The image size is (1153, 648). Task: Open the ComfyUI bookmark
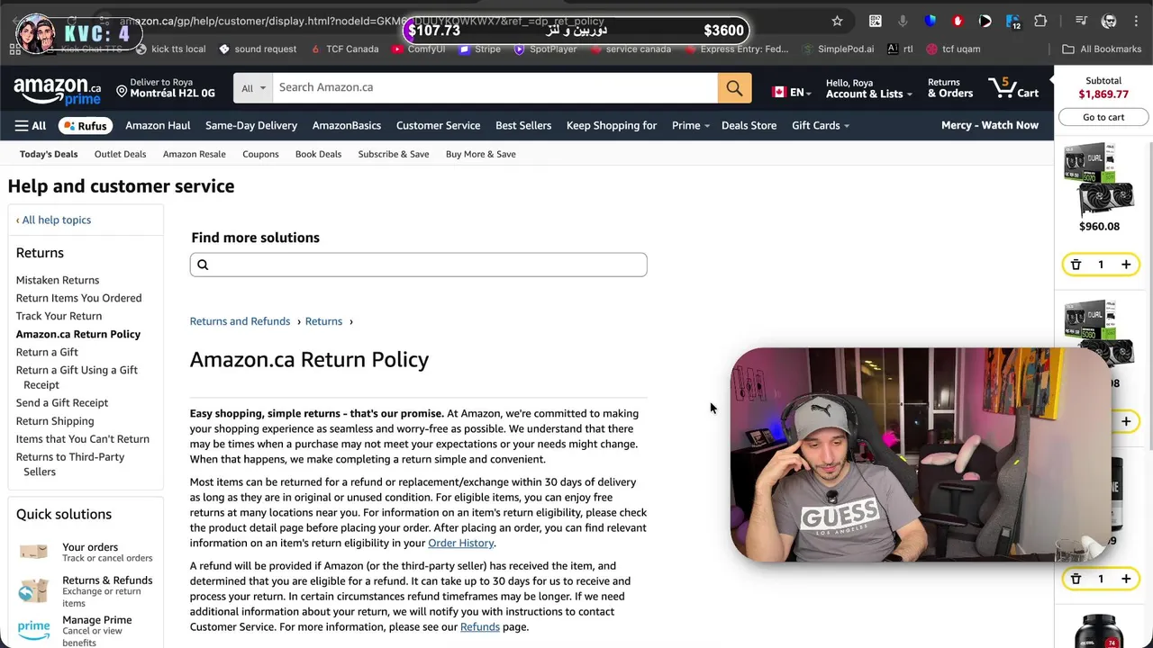418,49
